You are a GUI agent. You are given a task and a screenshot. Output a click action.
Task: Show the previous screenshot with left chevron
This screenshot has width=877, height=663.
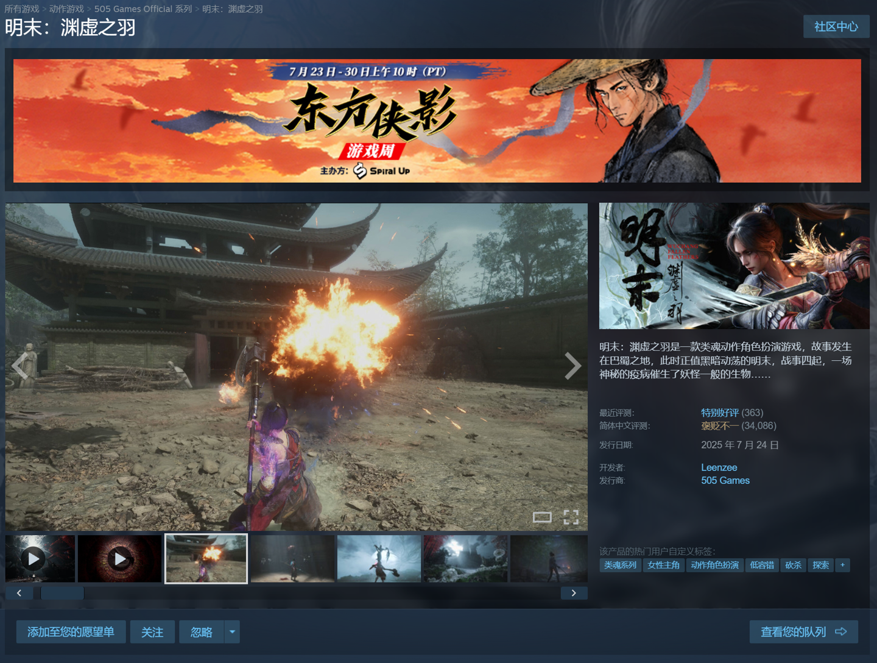click(x=20, y=366)
